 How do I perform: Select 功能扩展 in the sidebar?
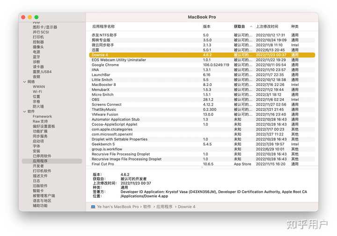pyautogui.click(x=40, y=131)
